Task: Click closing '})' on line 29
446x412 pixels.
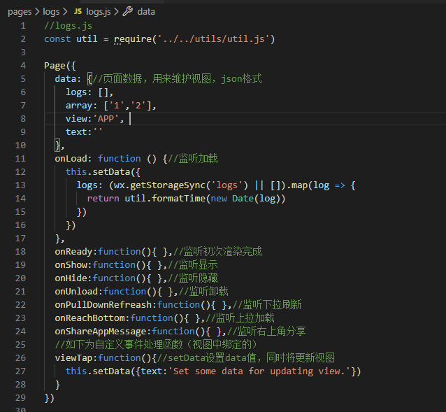Action: [x=49, y=398]
